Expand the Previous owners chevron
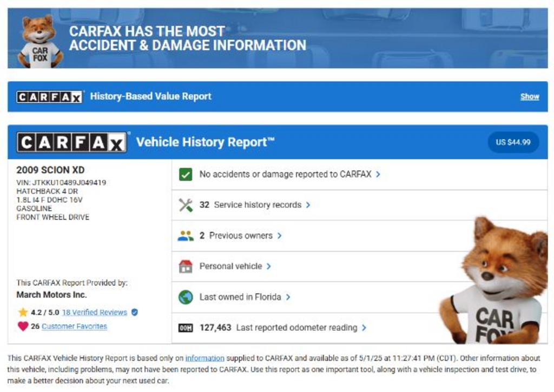554x392 pixels. [x=280, y=236]
